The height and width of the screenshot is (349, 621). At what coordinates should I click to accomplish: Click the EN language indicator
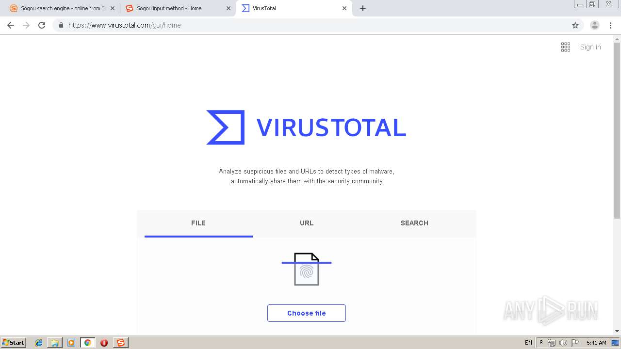click(528, 343)
